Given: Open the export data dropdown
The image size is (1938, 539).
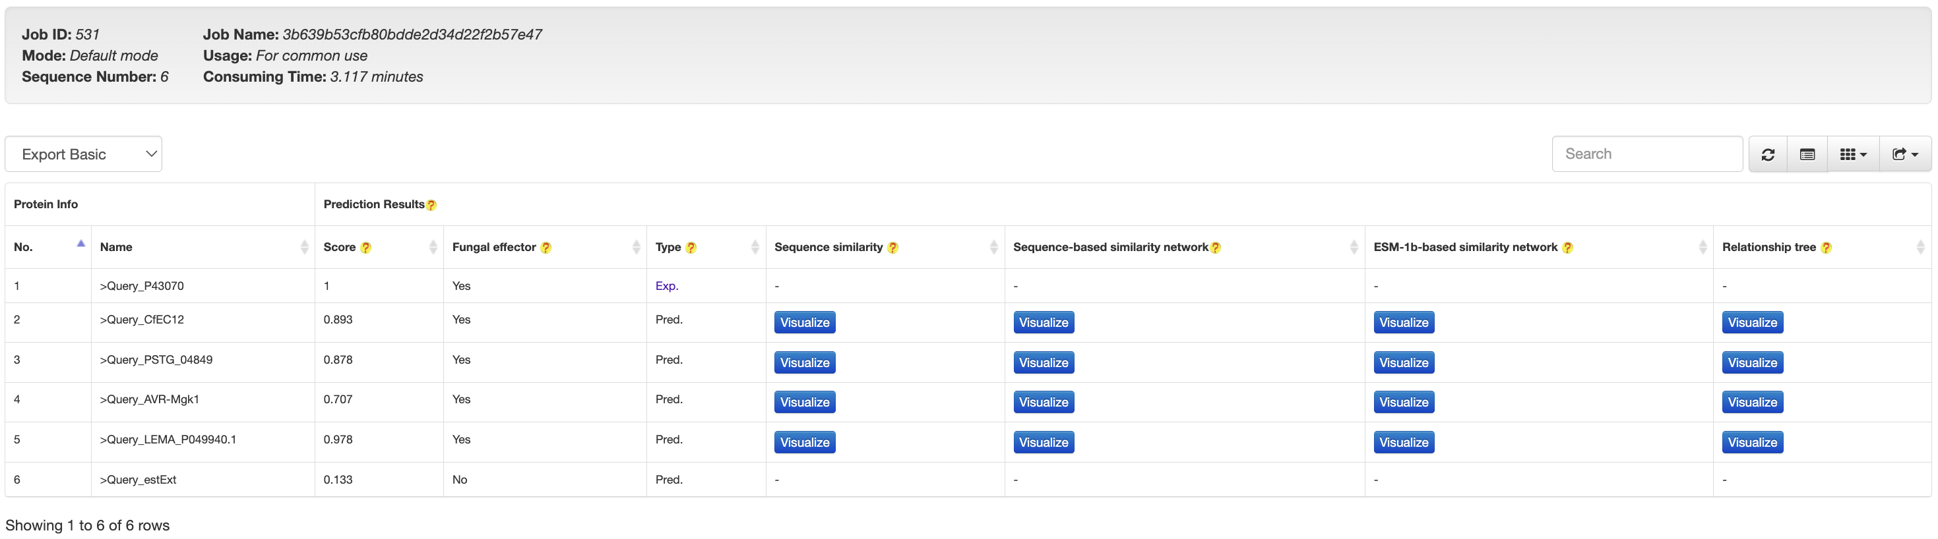Looking at the screenshot, I should click(x=1905, y=154).
